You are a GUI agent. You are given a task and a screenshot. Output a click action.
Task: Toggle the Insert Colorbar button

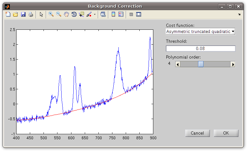click(x=113, y=15)
